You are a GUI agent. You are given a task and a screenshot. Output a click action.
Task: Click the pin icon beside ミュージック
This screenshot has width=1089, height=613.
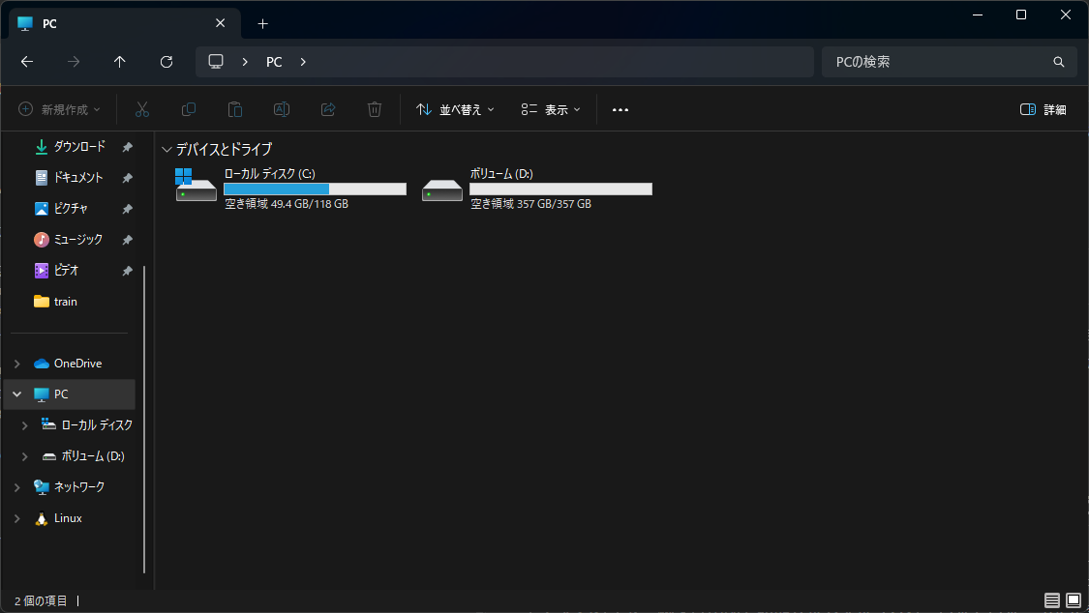pyautogui.click(x=127, y=240)
